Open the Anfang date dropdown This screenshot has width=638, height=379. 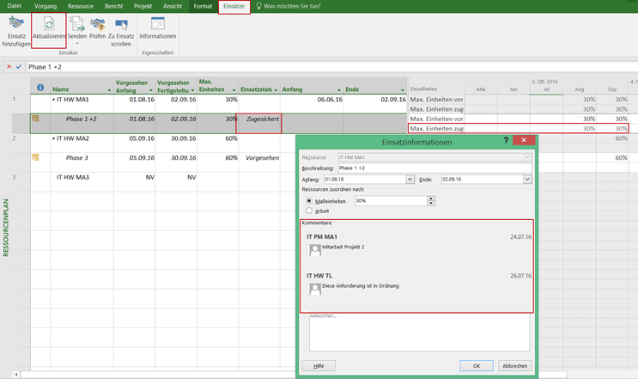[410, 180]
